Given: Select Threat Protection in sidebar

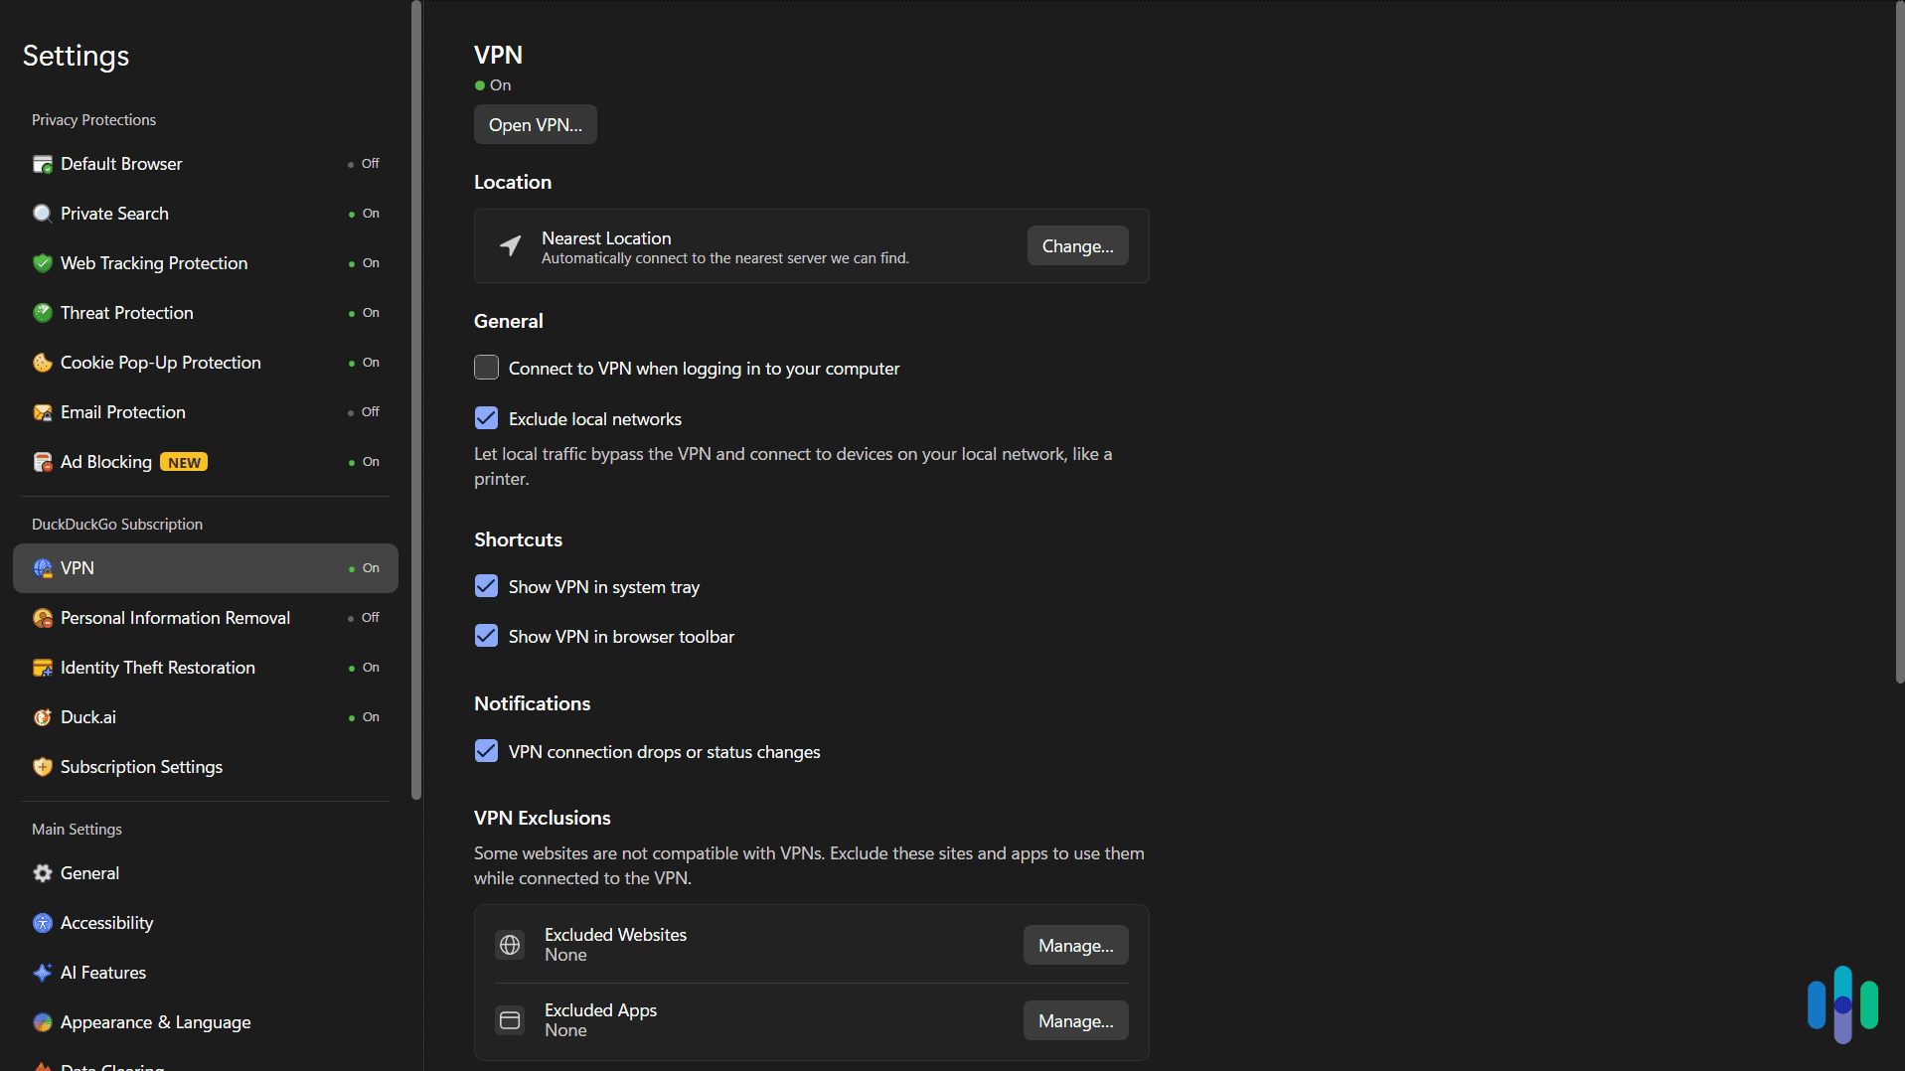Looking at the screenshot, I should [x=206, y=313].
